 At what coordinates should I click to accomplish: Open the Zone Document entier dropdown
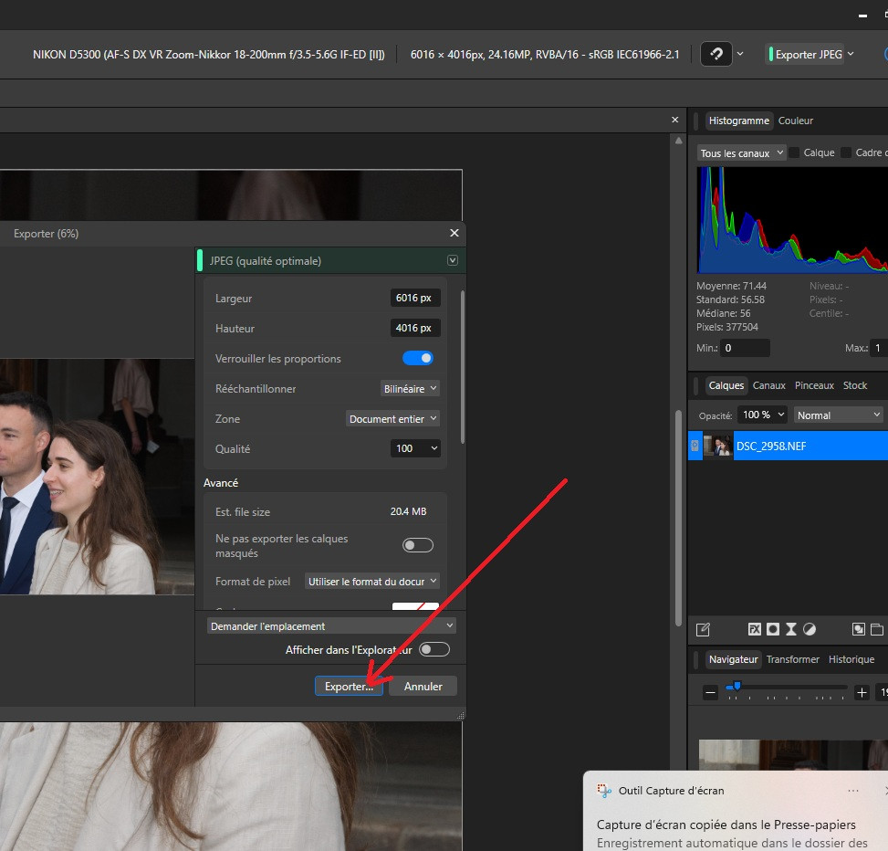[393, 419]
